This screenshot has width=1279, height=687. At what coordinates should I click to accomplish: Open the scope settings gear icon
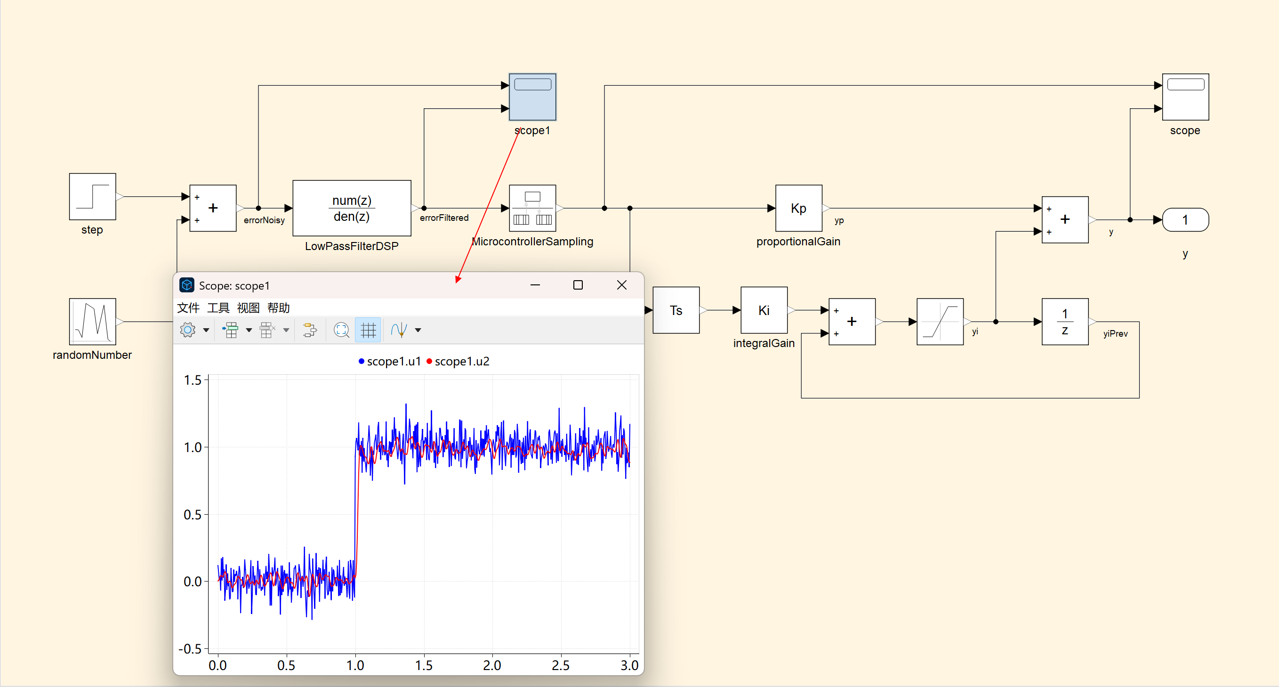188,330
